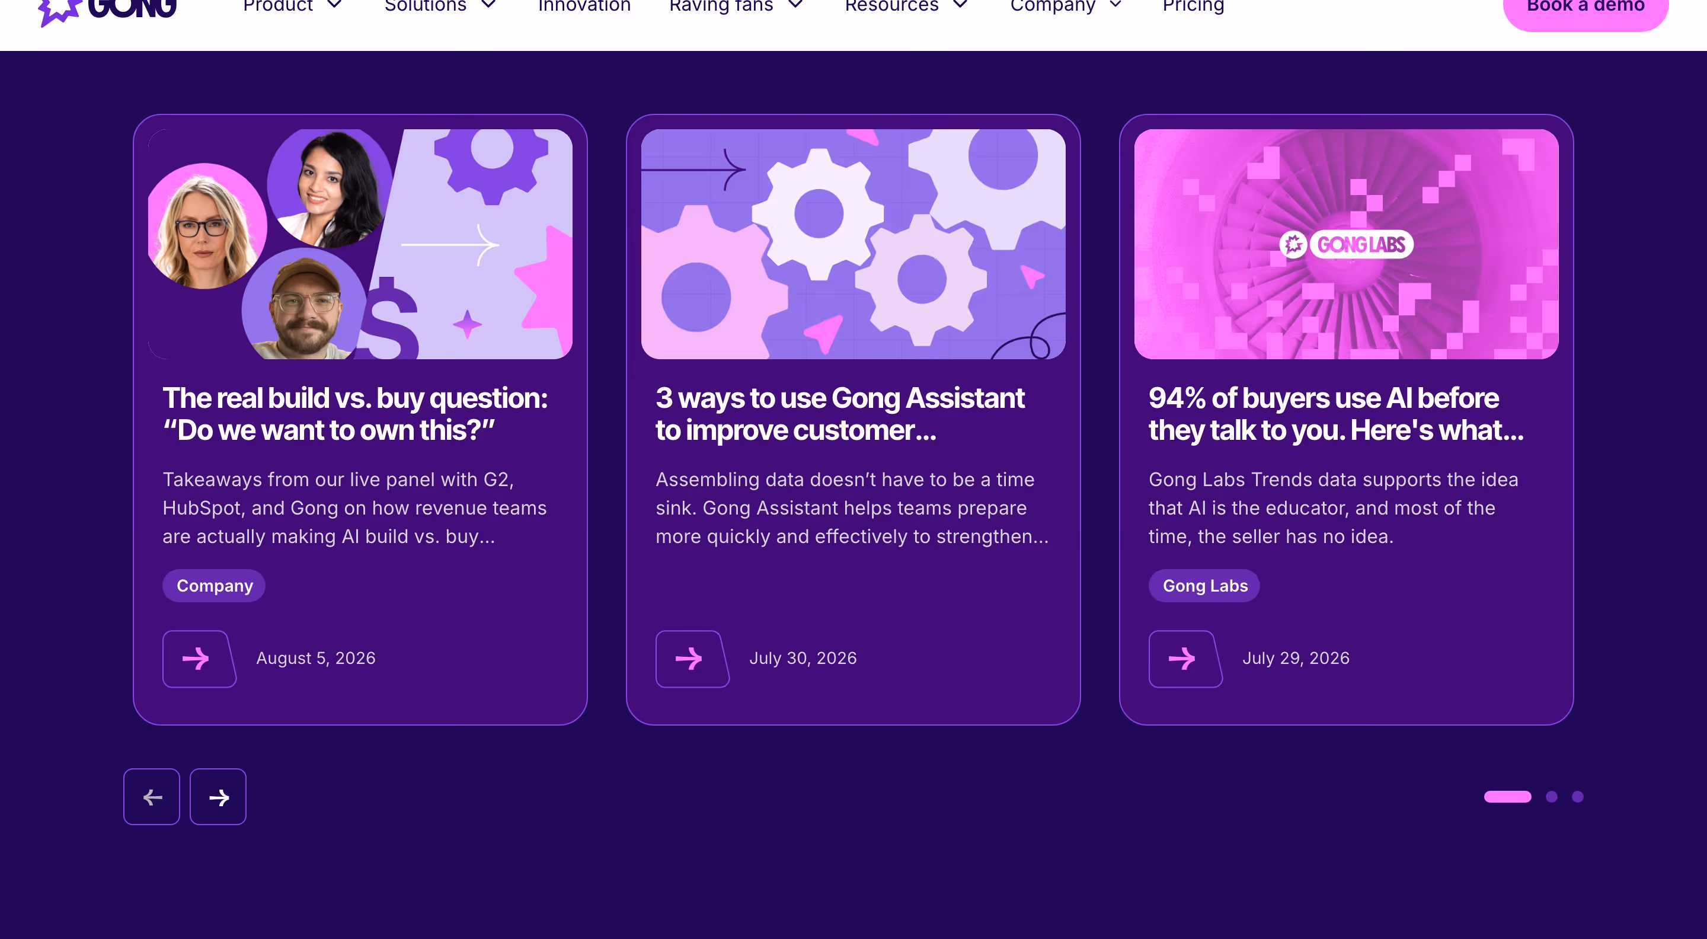Expand the Company menu chevron
The image size is (1707, 939).
[x=1115, y=5]
